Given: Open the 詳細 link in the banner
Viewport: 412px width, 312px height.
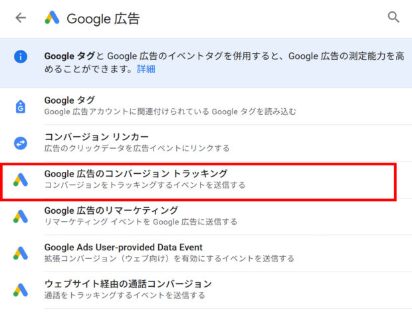Looking at the screenshot, I should 146,69.
